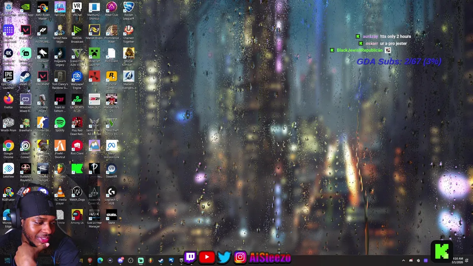Launch the FiveM Shortcut icon

tap(60, 149)
